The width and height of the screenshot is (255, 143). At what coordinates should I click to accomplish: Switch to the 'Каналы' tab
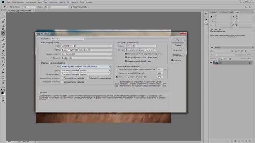point(218,48)
